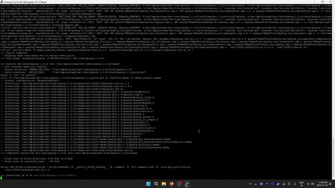335x188 pixels.
Task: Click the green terminal cursor block
Action: pyautogui.click(x=1, y=178)
